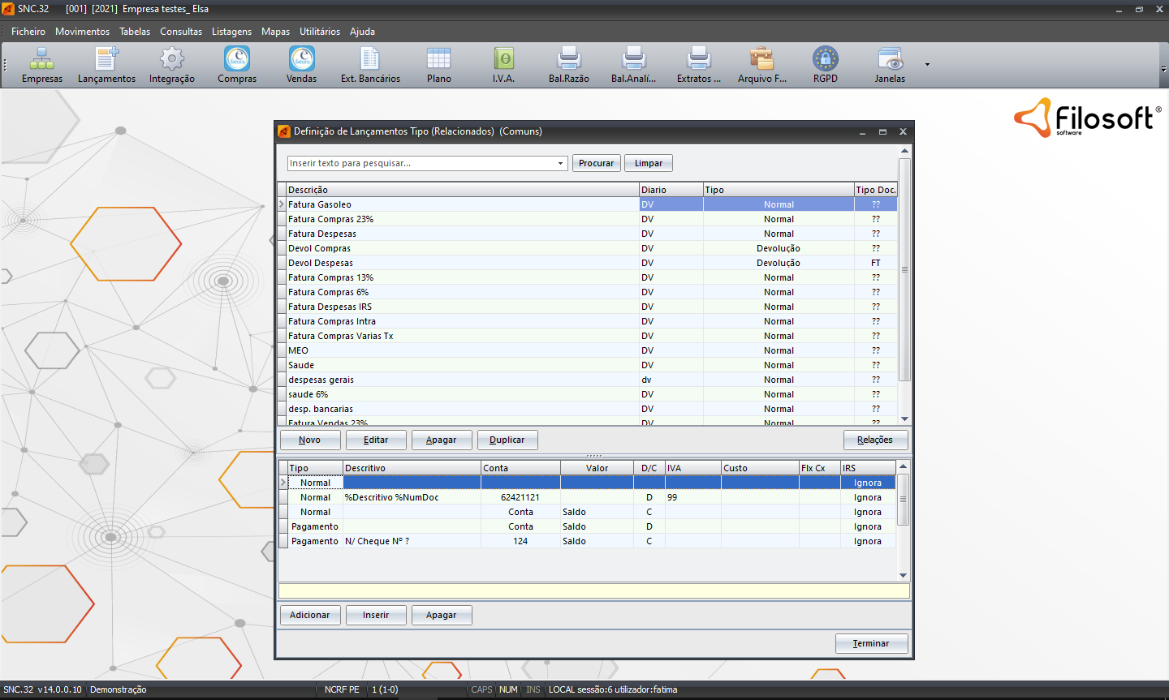Click the Relações button
This screenshot has width=1169, height=700.
874,440
